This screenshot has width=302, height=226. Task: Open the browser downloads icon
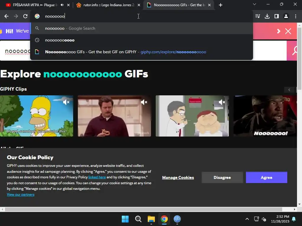pyautogui.click(x=267, y=16)
